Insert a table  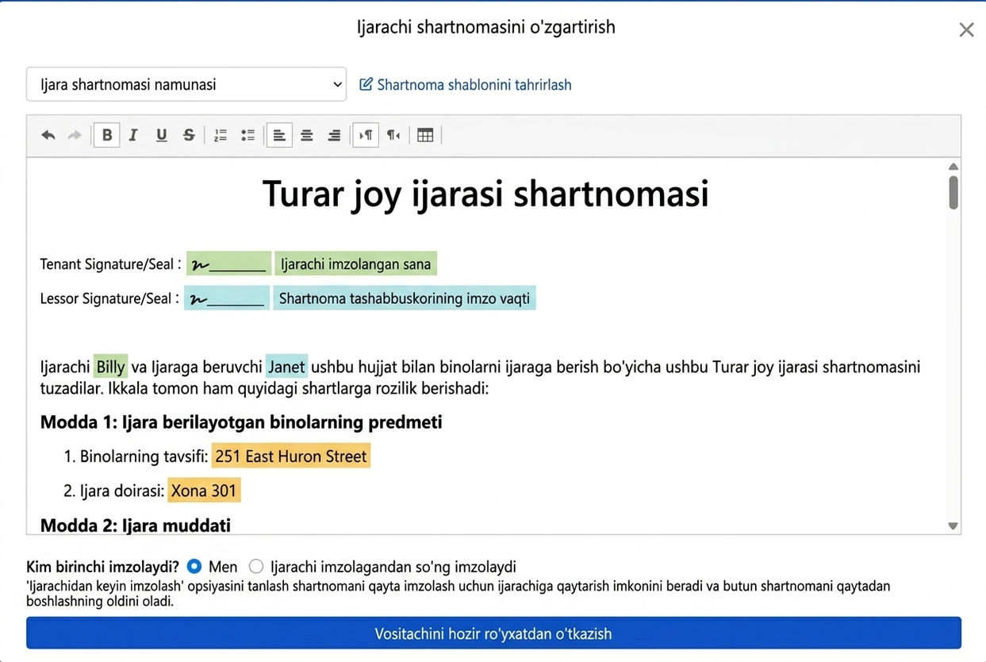(x=425, y=135)
